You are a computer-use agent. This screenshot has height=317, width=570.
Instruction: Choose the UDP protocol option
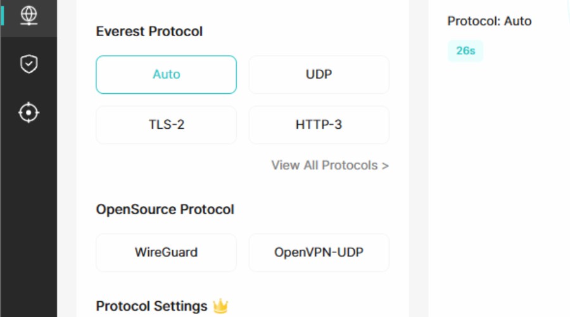(319, 74)
